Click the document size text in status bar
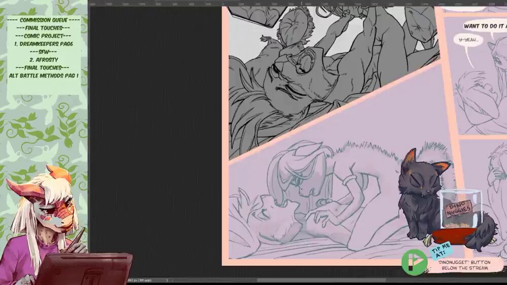Screen dimensions: 507x285 [x=140, y=280]
